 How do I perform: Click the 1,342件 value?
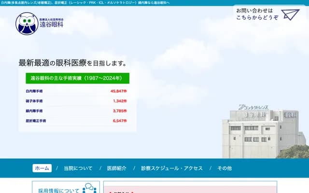pos(120,101)
